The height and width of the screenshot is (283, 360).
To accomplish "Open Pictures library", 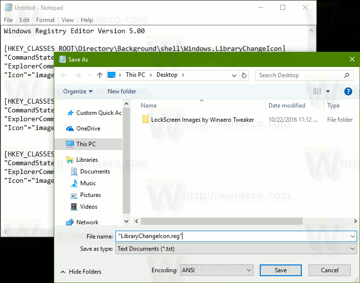I will click(x=86, y=195).
